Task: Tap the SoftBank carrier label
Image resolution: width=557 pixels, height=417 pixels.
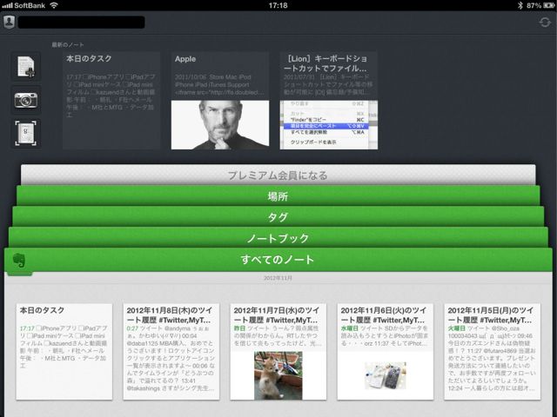Action: 30,5
